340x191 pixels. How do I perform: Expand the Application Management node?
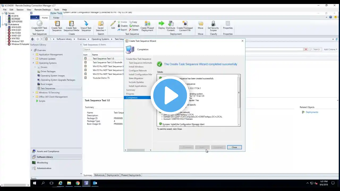pyautogui.click(x=33, y=54)
